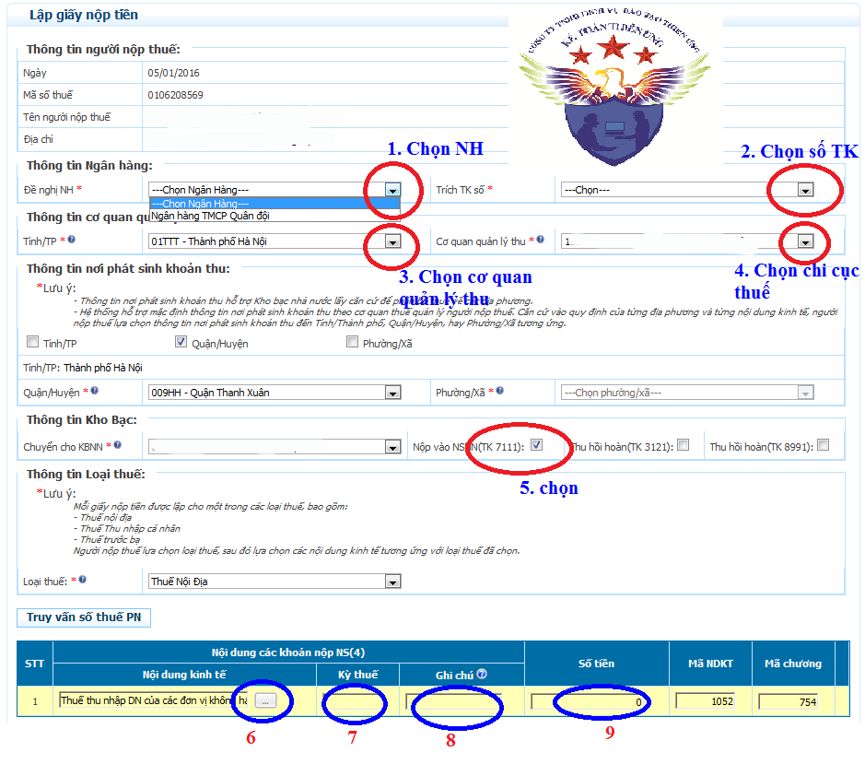Click help icon beside Quận/Huyện dropdown label
This screenshot has width=865, height=764.
[x=95, y=392]
